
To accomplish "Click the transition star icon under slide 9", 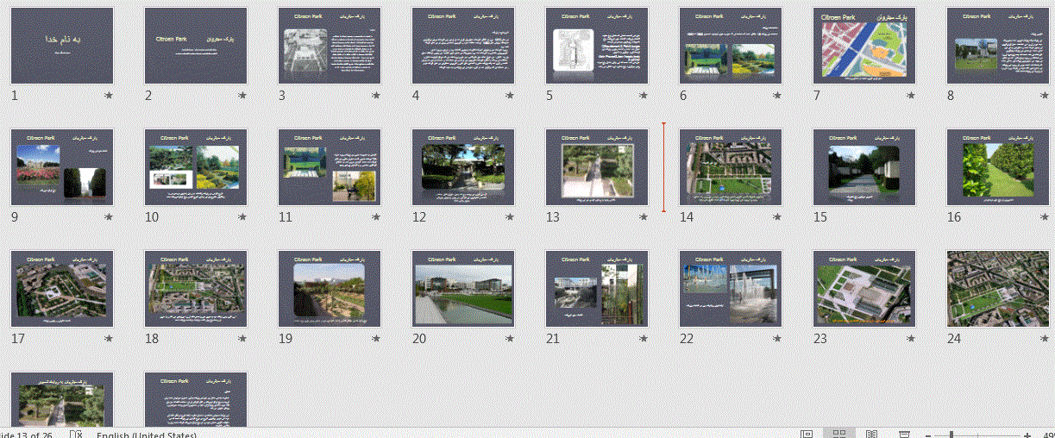I will (109, 217).
